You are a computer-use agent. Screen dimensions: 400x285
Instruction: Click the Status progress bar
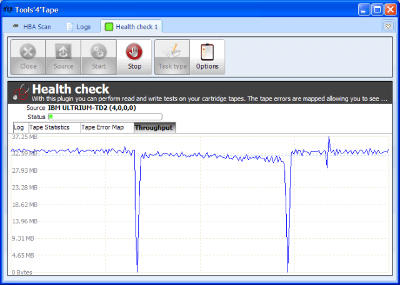pyautogui.click(x=105, y=117)
